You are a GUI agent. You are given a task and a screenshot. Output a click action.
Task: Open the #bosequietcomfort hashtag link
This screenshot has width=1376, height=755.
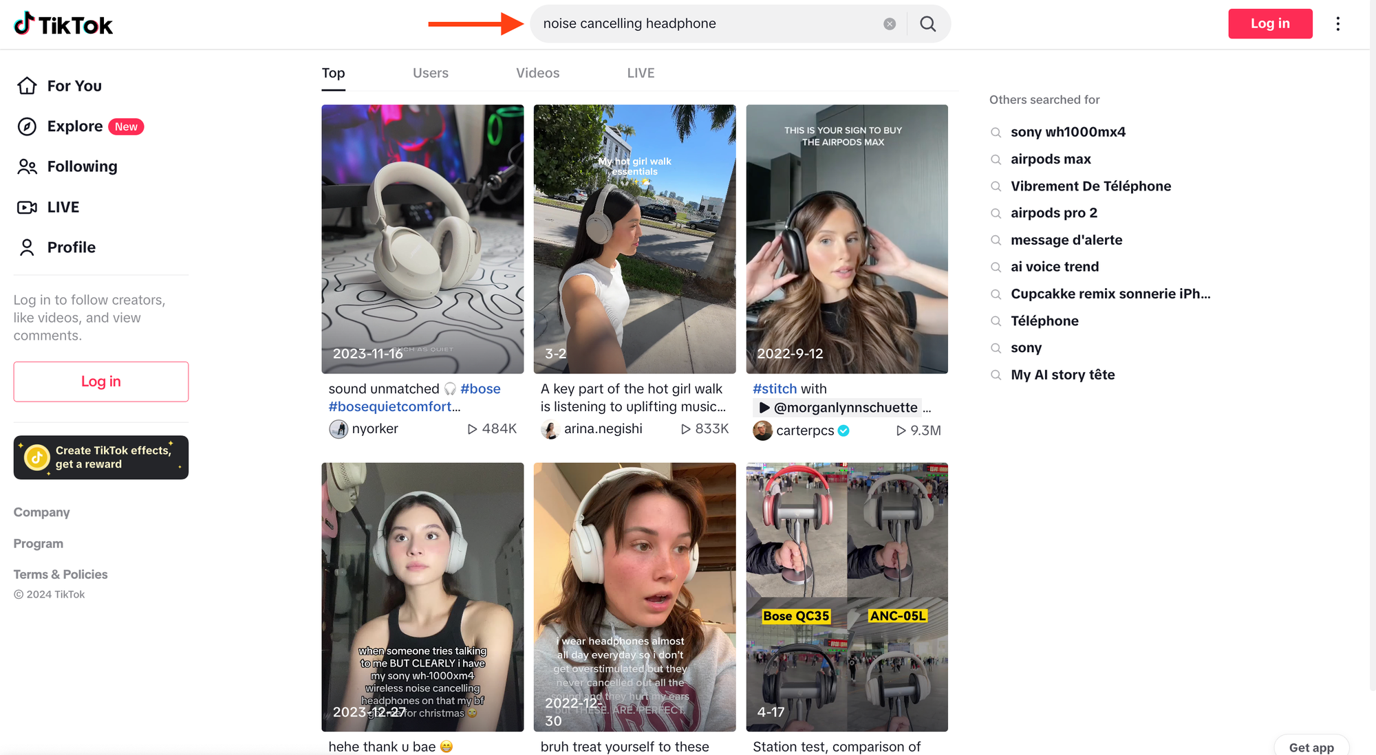tap(390, 407)
